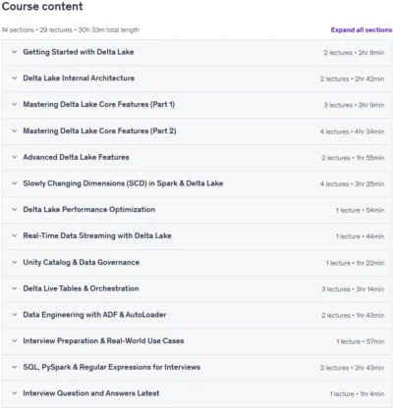
Task: Open chevron beside Data Engineering with ADF & AutoLoader
Action: (15, 315)
